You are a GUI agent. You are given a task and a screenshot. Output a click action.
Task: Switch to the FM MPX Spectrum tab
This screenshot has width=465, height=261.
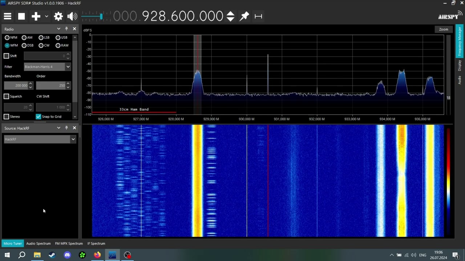pyautogui.click(x=69, y=244)
